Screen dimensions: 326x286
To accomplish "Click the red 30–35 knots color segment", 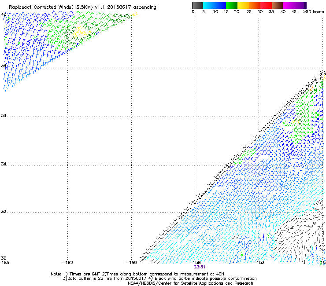I will 266,5.
